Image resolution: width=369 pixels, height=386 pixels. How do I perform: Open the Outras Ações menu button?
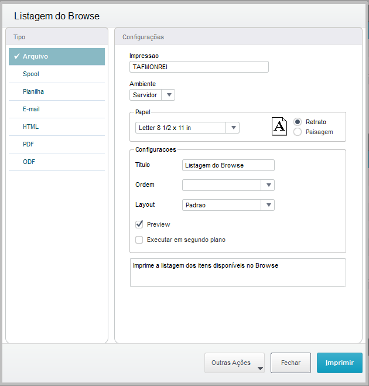(x=234, y=363)
